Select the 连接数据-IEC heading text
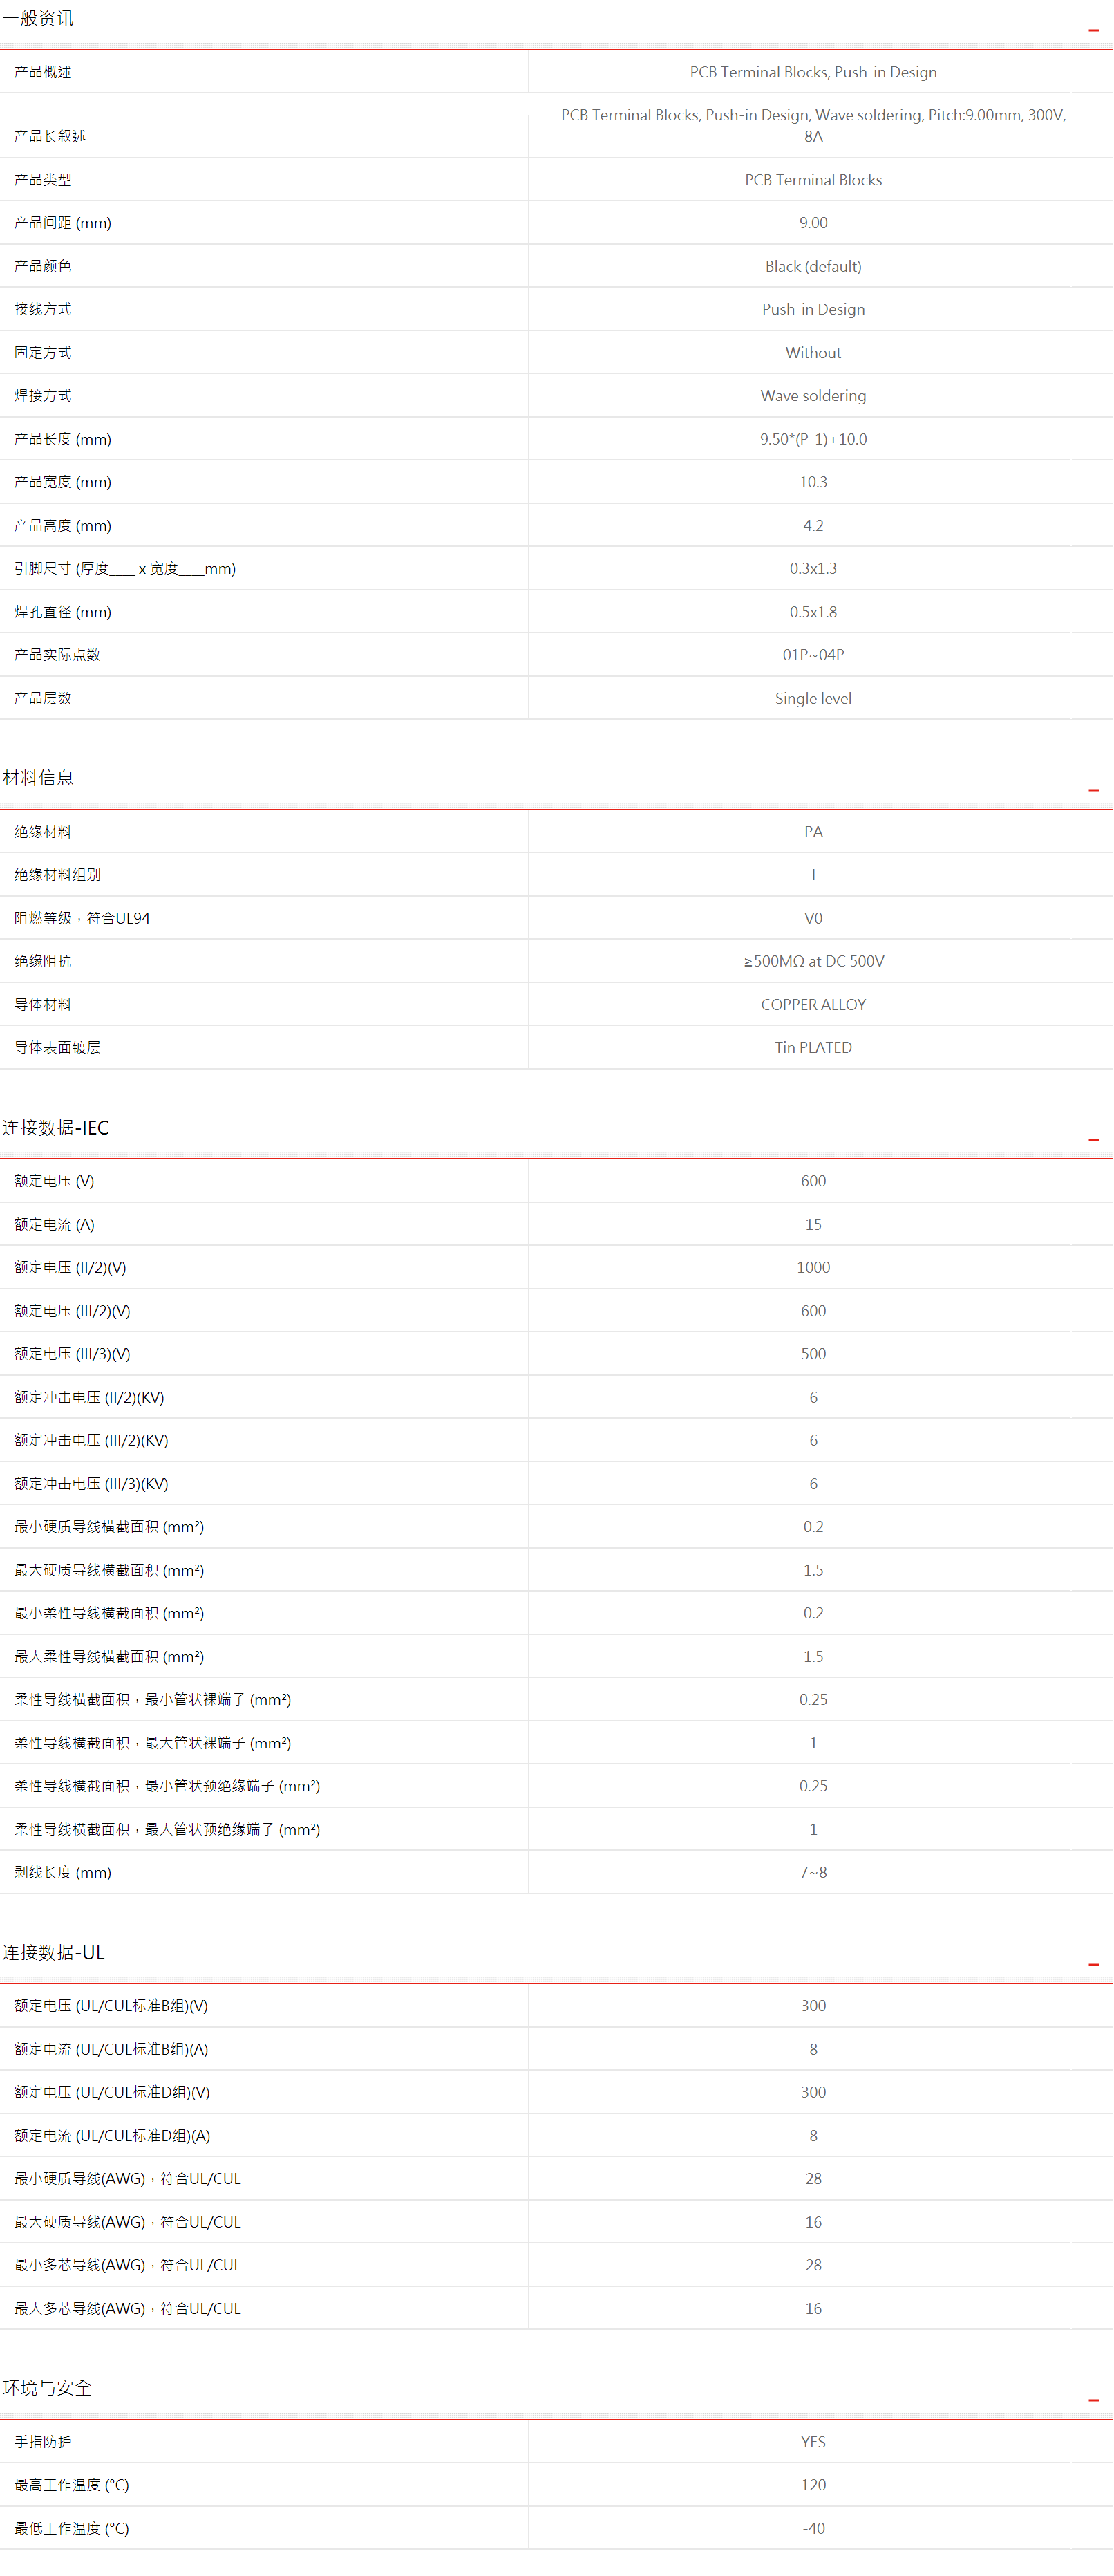This screenshot has height=2576, width=1114. pyautogui.click(x=55, y=1128)
